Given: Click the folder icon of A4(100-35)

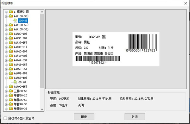Looking at the screenshot, I should click(x=11, y=16).
